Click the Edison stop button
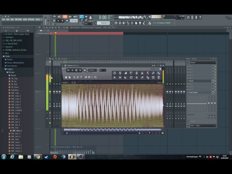 click(80, 70)
